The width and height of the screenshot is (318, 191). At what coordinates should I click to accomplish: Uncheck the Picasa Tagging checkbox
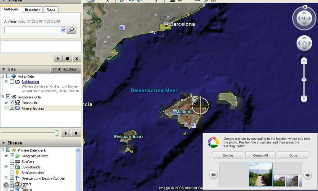click(12, 108)
